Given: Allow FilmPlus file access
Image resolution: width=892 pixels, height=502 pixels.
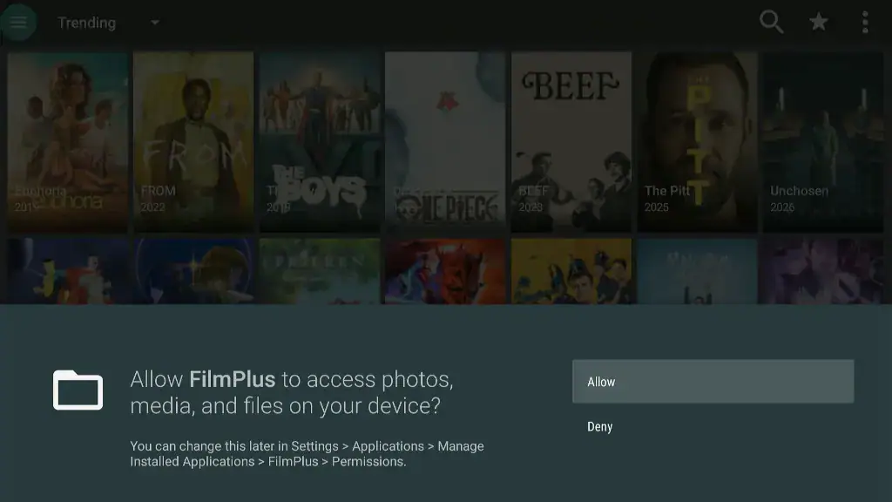Looking at the screenshot, I should (713, 382).
